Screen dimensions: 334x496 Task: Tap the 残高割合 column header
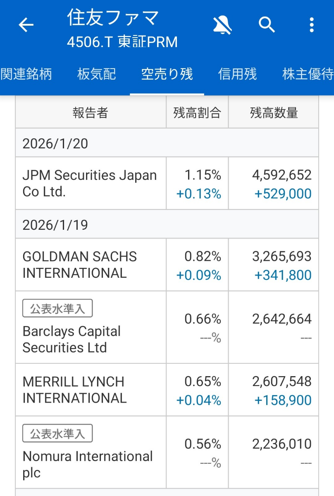pos(197,112)
